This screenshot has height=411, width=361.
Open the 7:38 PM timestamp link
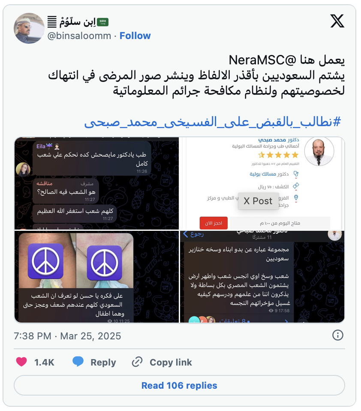[67, 336]
